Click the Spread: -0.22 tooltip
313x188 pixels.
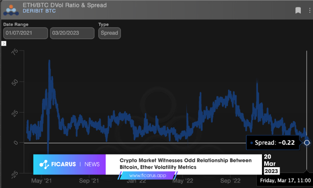pos(273,143)
